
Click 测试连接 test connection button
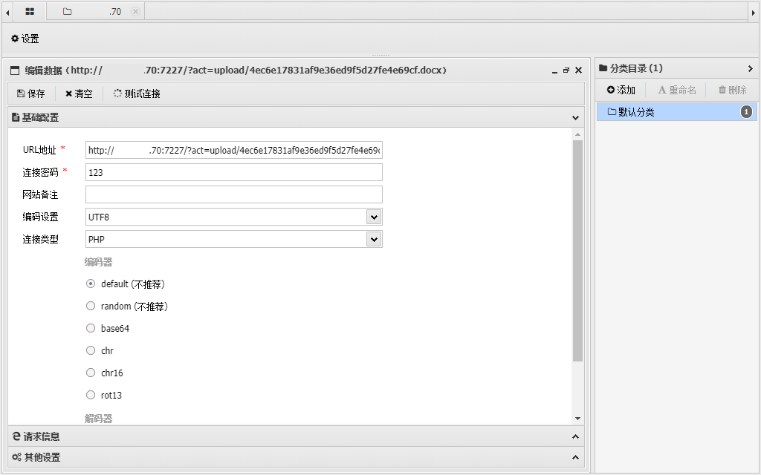tap(137, 94)
